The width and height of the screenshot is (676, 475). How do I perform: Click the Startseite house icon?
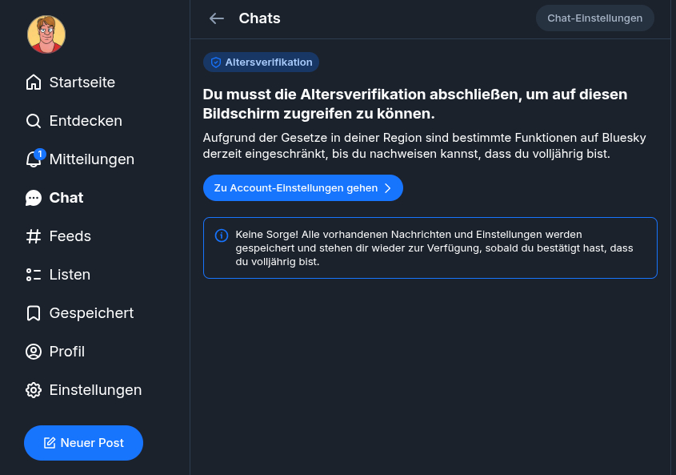click(x=34, y=83)
